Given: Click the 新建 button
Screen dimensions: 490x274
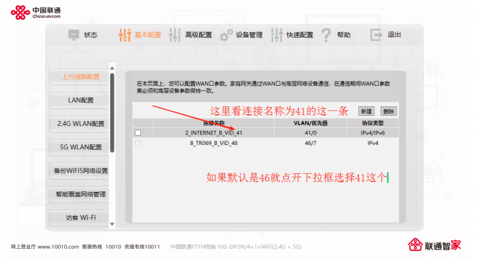Looking at the screenshot, I should coord(366,111).
